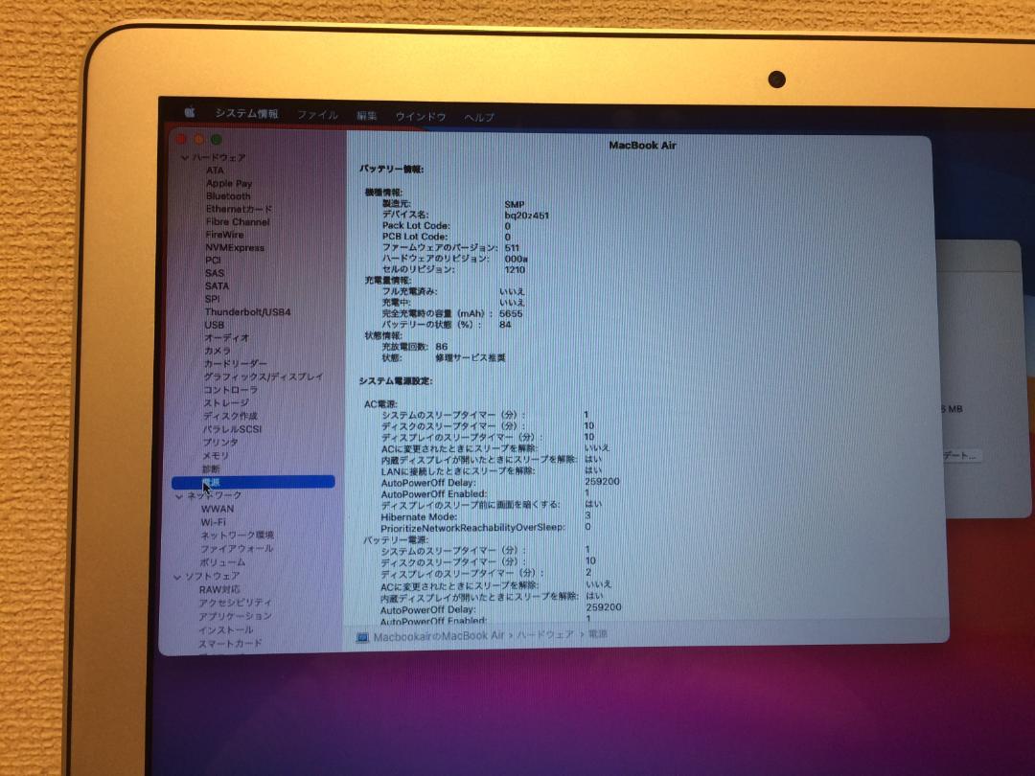Click the バッテリー情報 heading

pos(391,170)
